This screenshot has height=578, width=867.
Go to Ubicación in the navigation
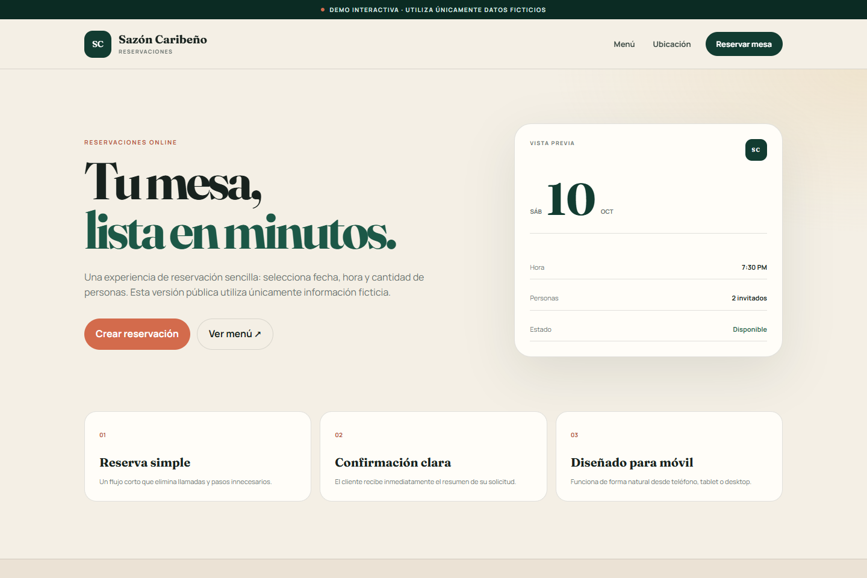coord(672,44)
